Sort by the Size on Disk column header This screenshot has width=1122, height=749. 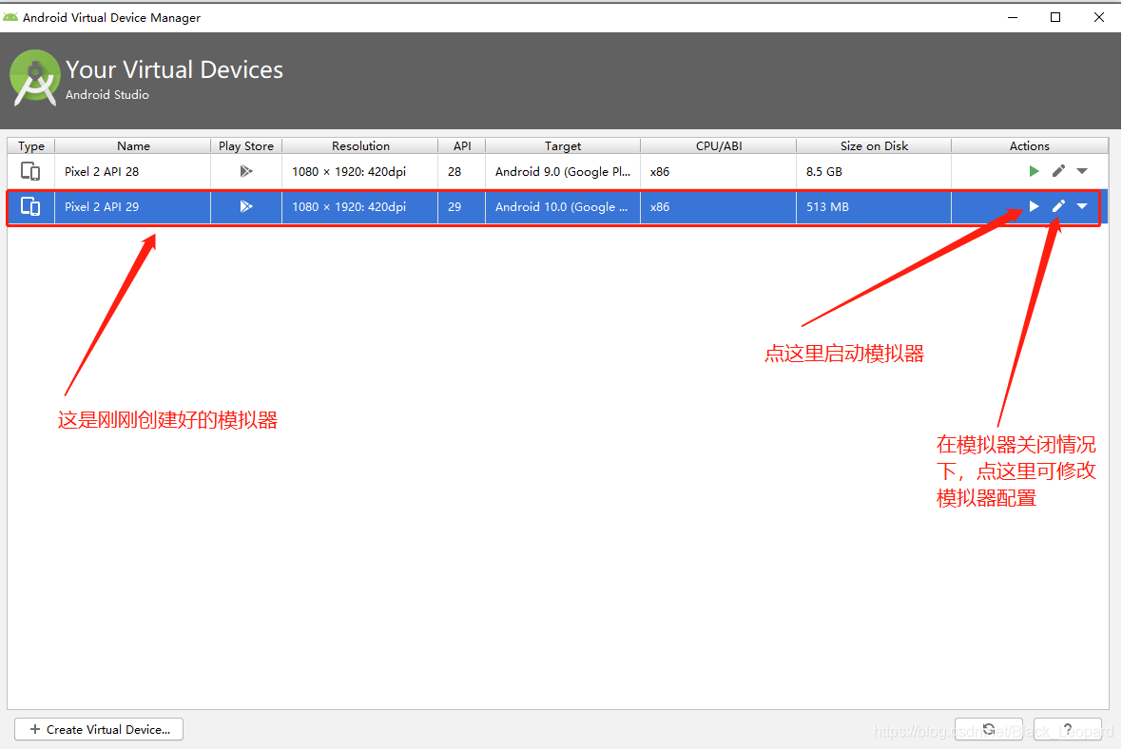point(874,146)
